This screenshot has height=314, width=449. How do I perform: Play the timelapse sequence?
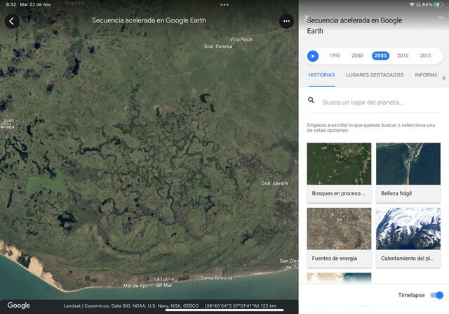pyautogui.click(x=313, y=56)
